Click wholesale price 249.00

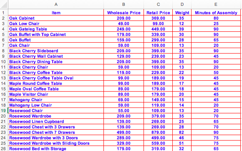[x=124, y=29]
